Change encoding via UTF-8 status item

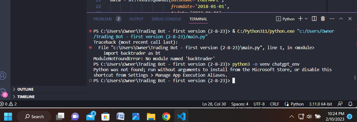(259, 104)
